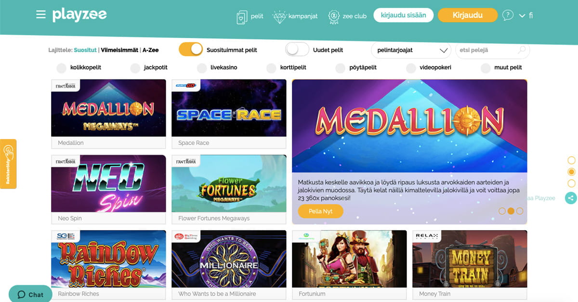The image size is (578, 302).
Task: Click the zee club badge icon
Action: 334,16
